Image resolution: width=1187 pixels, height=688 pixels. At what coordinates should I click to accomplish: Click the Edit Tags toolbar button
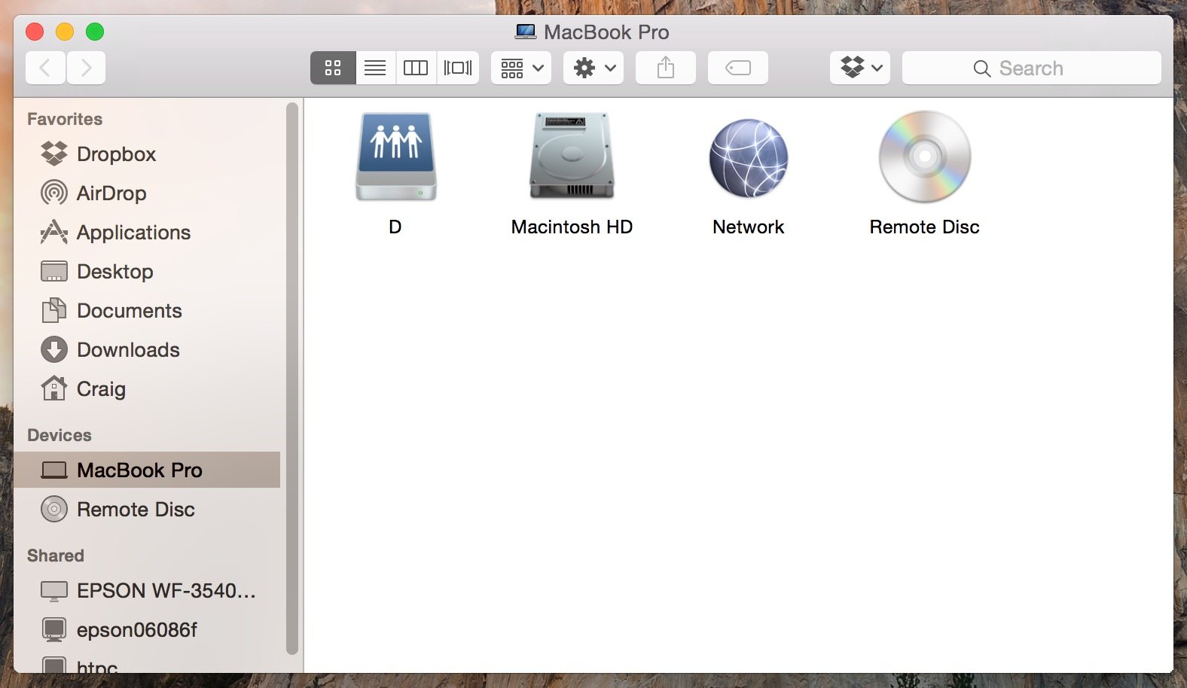738,68
